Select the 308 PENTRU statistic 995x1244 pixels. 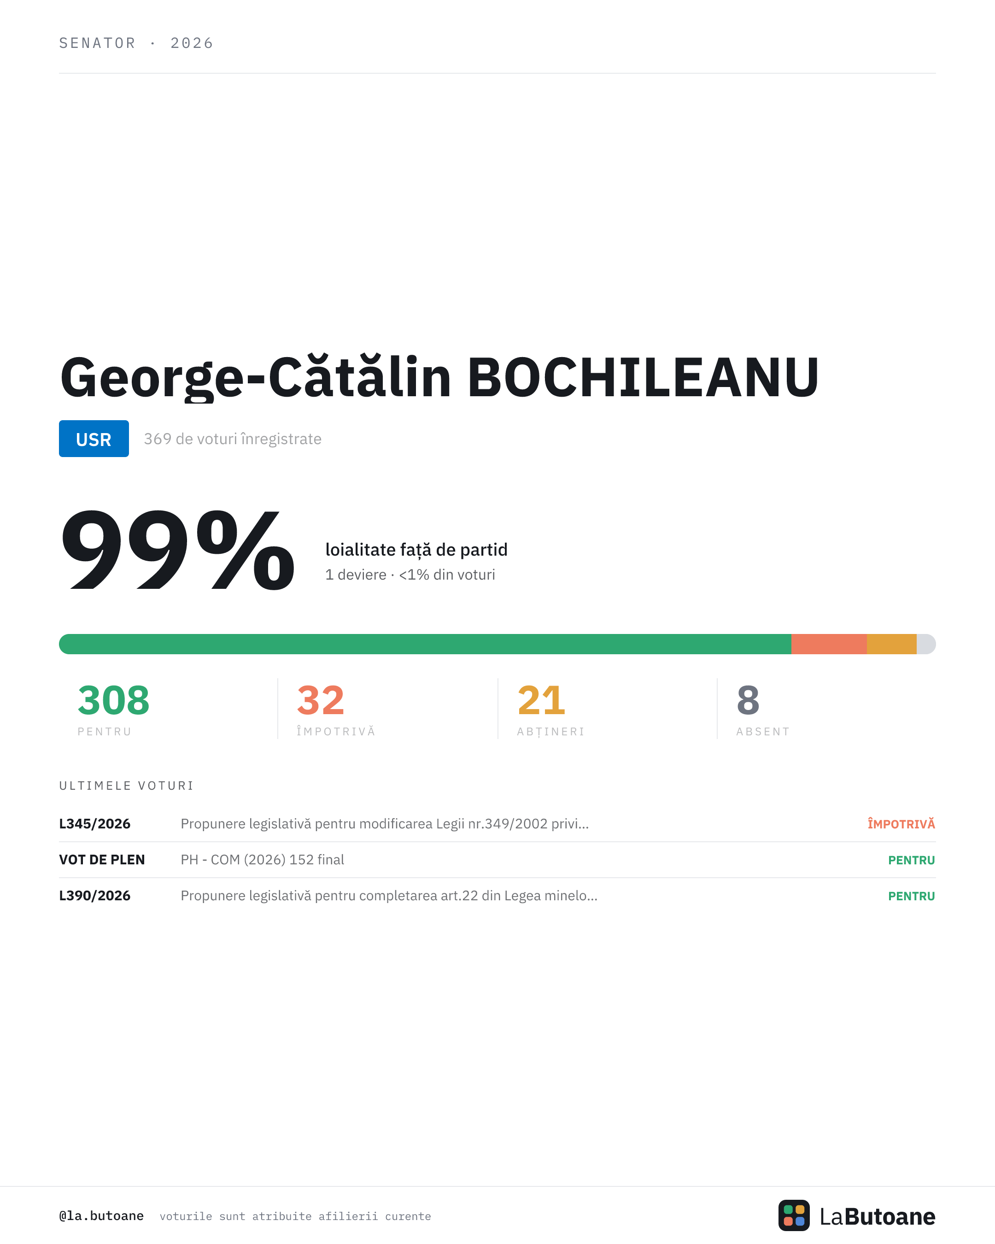tap(114, 709)
